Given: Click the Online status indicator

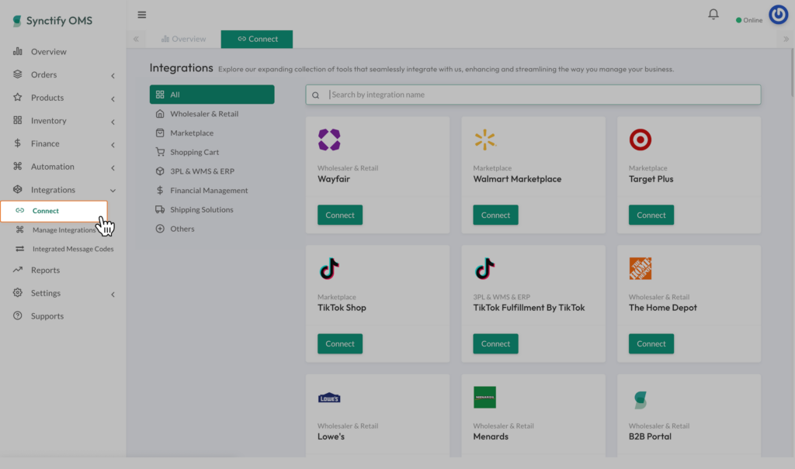Looking at the screenshot, I should [x=749, y=20].
